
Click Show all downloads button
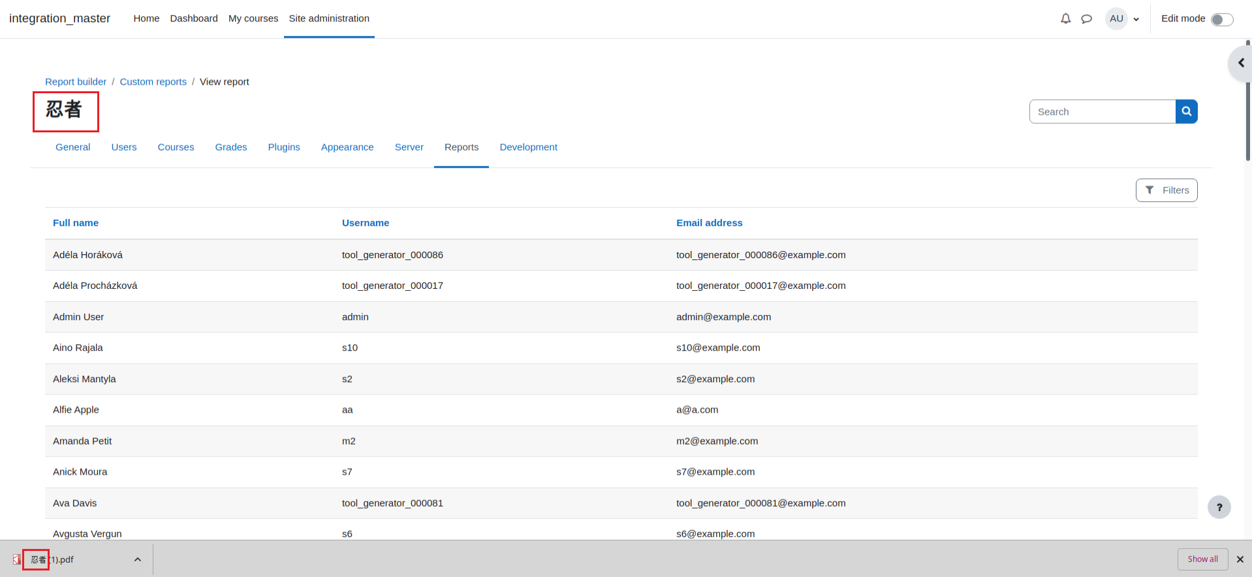pyautogui.click(x=1202, y=559)
